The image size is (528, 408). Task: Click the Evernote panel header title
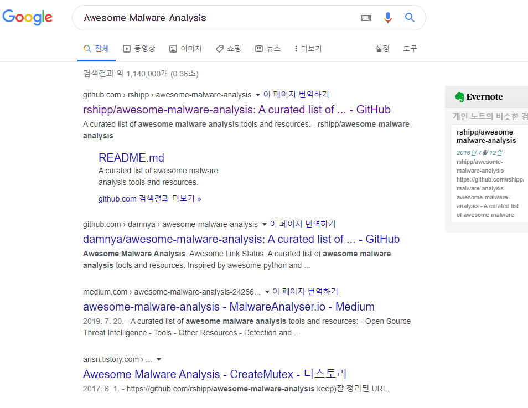pyautogui.click(x=484, y=97)
